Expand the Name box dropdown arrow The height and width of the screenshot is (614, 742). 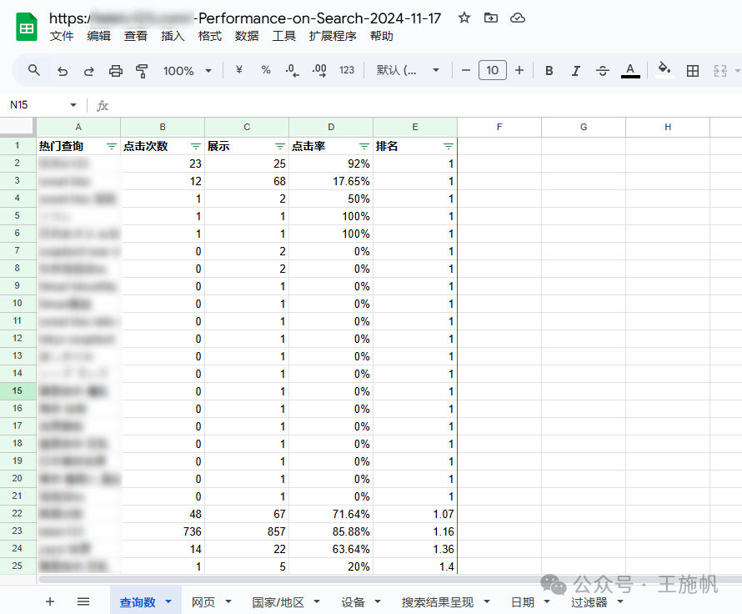pyautogui.click(x=73, y=104)
